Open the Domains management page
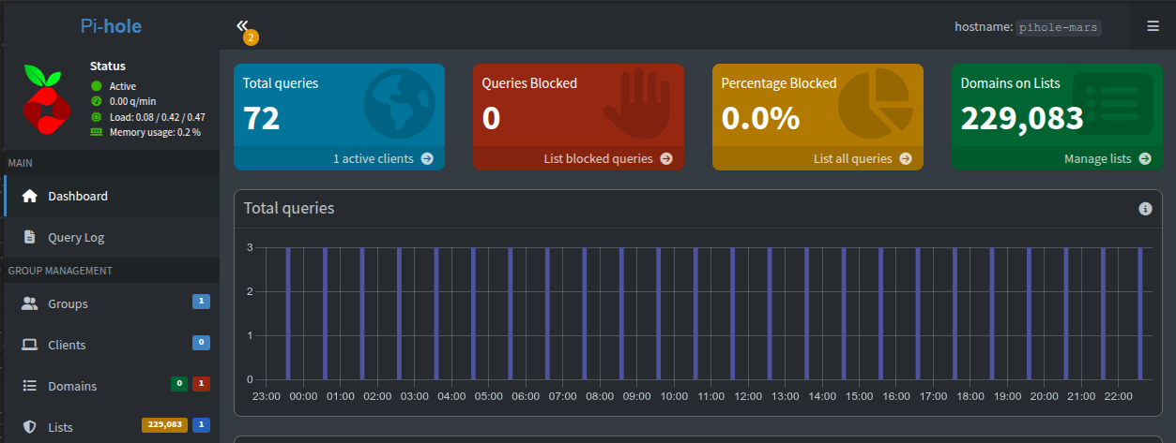The width and height of the screenshot is (1176, 443). [72, 386]
